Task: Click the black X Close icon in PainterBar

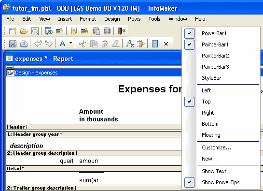Action: coord(166,44)
